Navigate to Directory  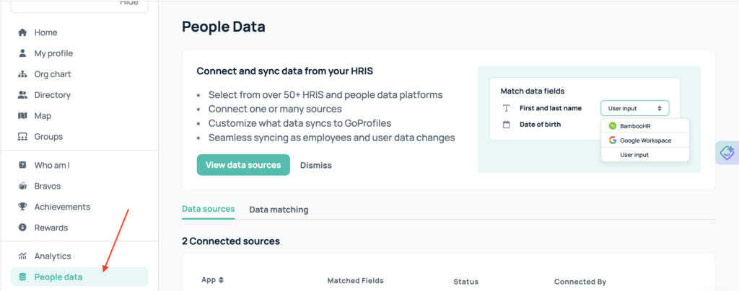coord(52,95)
